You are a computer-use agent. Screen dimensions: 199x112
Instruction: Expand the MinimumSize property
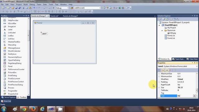(x=159, y=77)
